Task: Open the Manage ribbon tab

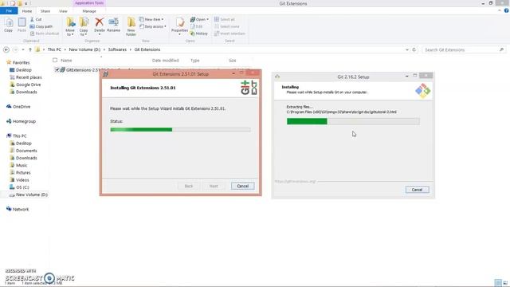Action: click(89, 11)
